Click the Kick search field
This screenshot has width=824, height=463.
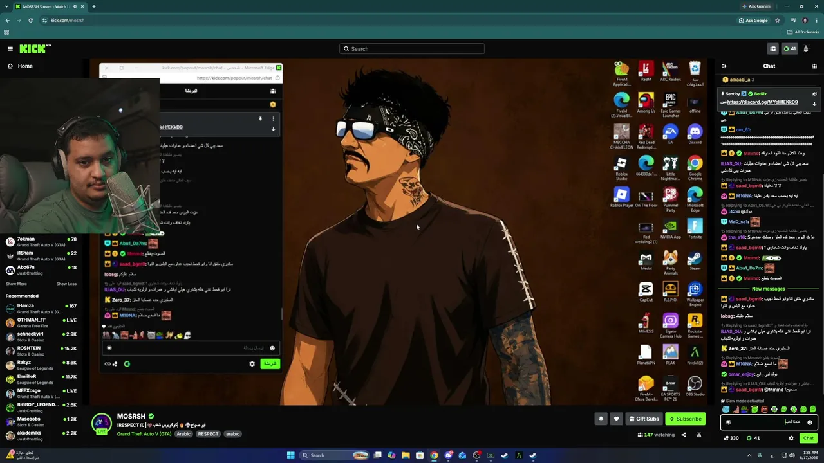click(412, 49)
